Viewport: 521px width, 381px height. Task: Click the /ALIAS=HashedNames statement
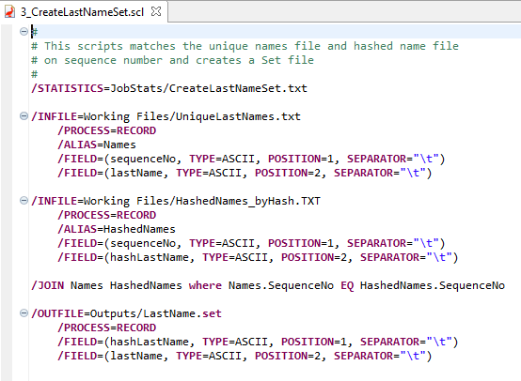click(117, 229)
